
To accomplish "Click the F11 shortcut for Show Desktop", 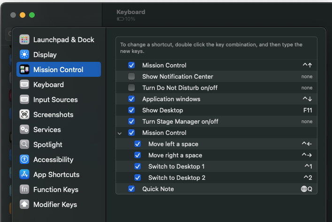I will click(308, 110).
